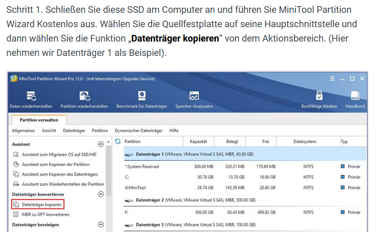Open the Hilfe menu
The height and width of the screenshot is (232, 388).
click(174, 130)
